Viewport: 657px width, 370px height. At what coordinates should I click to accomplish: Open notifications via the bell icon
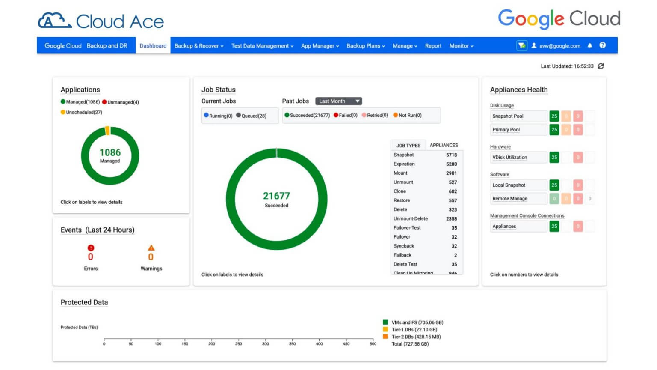(590, 45)
